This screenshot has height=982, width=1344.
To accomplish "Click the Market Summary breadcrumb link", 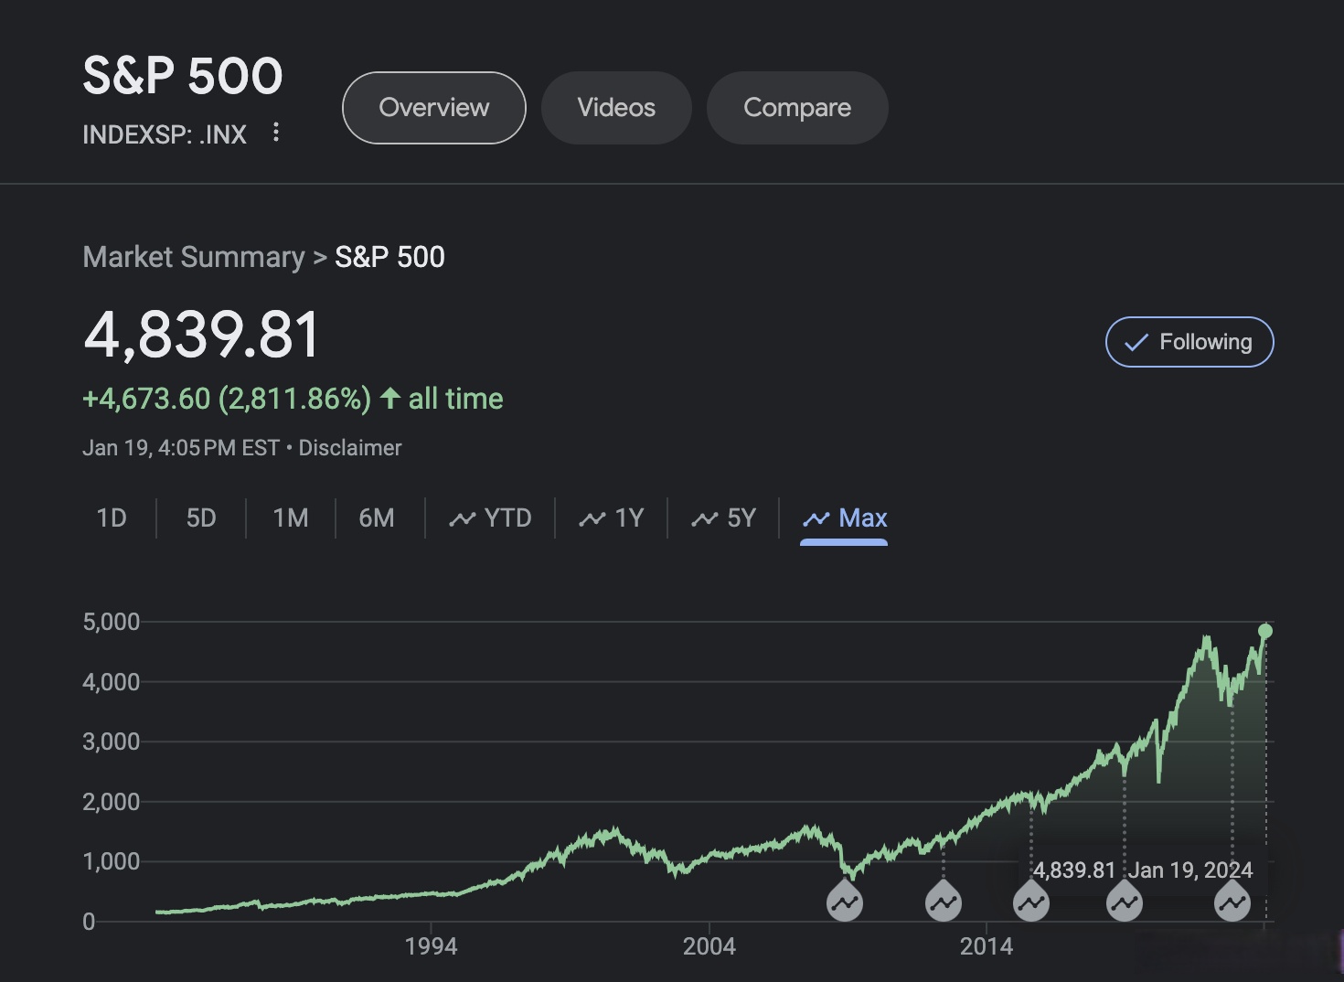I will 194,257.
